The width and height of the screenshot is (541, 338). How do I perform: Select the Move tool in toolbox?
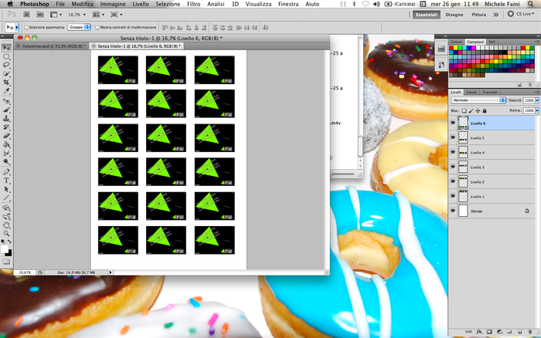[6, 48]
